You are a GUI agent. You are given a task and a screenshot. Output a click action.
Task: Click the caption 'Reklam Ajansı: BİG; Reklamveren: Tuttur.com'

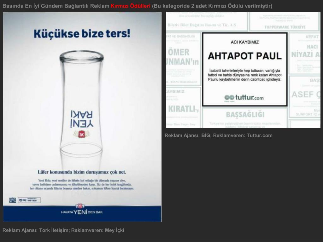[x=219, y=135]
